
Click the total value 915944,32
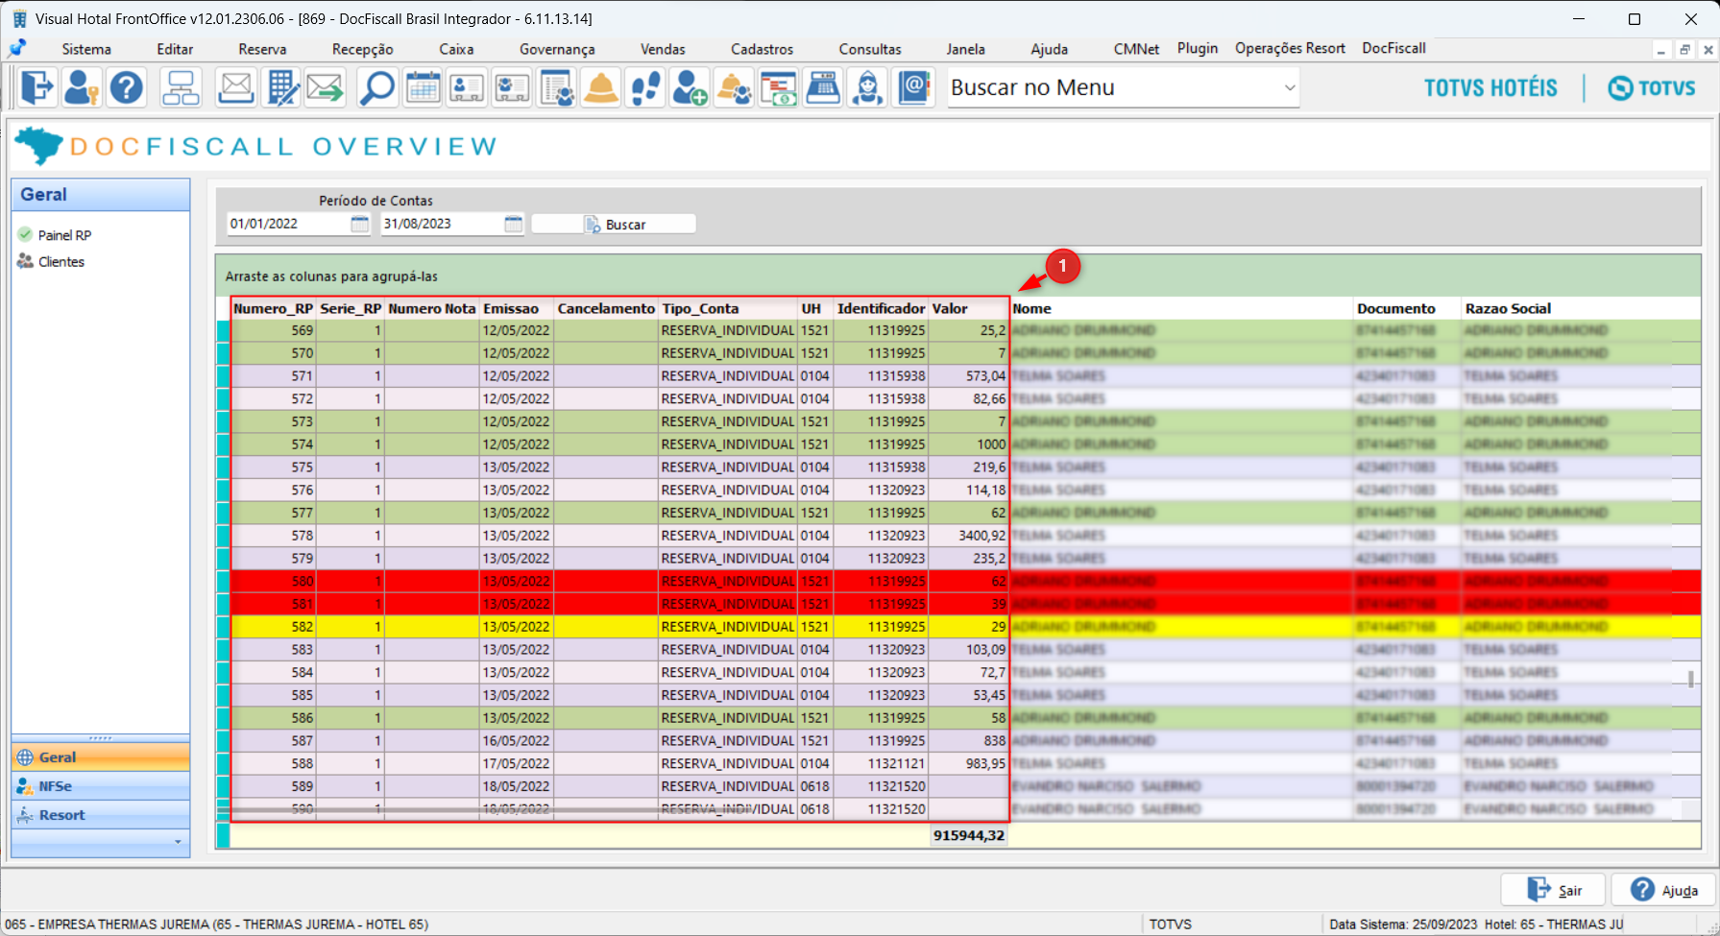pyautogui.click(x=969, y=835)
